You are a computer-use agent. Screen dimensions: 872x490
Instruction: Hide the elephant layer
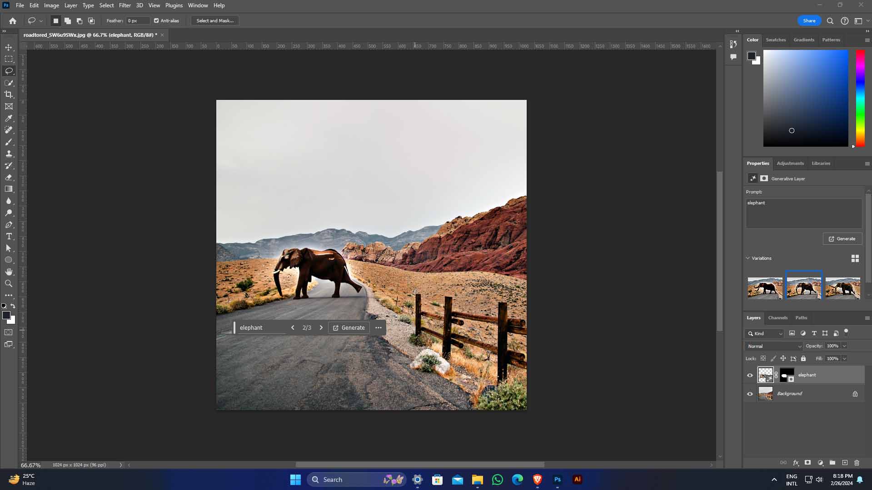click(750, 375)
